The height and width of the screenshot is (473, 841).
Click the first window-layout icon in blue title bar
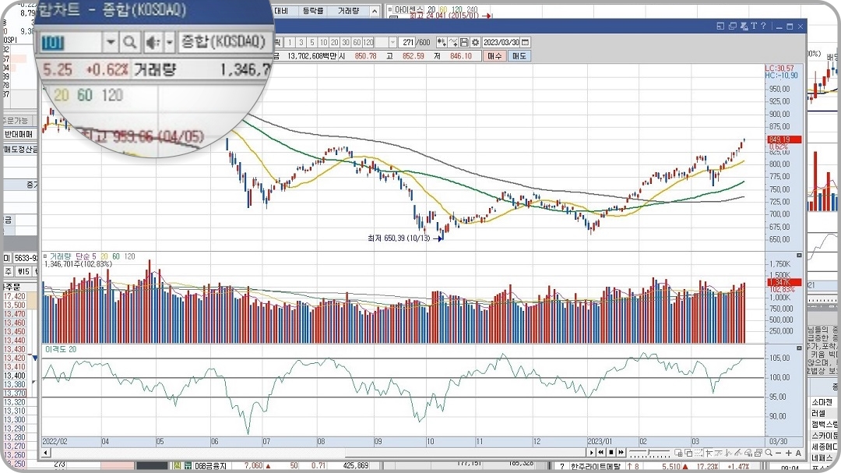point(720,26)
